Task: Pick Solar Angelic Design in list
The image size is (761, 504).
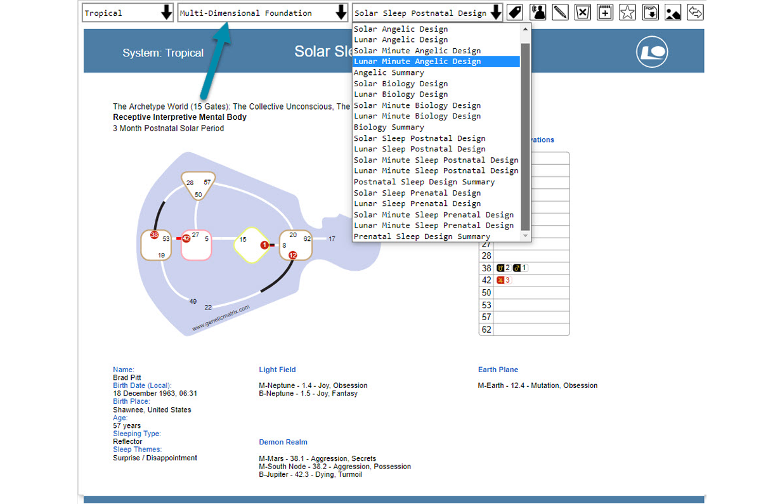Action: coord(401,29)
